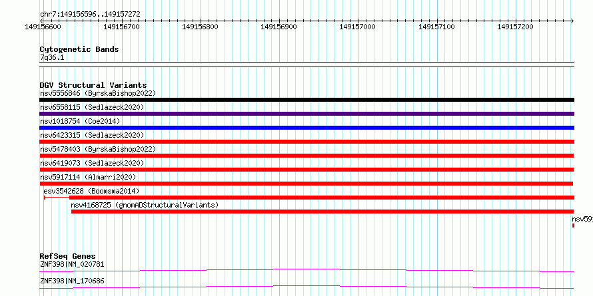
Task: Click label ZNF398|NM_020781
Action: pyautogui.click(x=72, y=264)
